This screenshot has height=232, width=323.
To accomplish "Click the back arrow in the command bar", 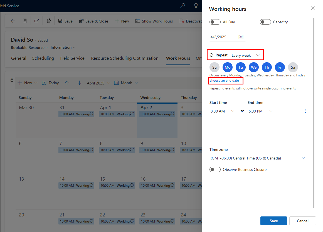I will [13, 21].
